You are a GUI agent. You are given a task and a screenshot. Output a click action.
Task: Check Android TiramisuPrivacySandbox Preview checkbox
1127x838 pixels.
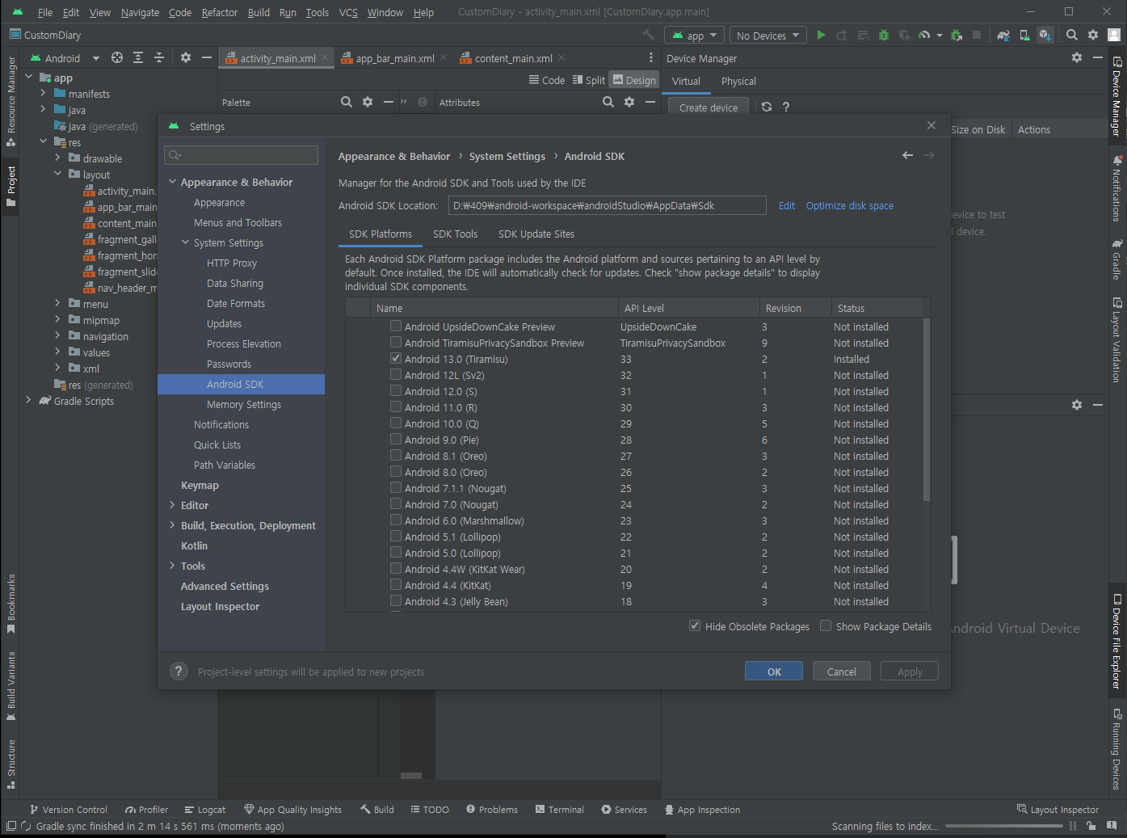tap(396, 342)
